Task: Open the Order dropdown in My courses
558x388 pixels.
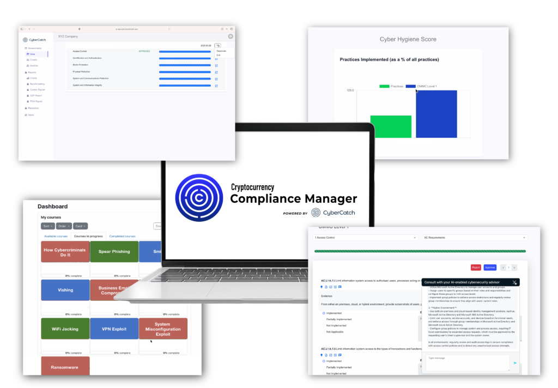Action: click(x=64, y=226)
